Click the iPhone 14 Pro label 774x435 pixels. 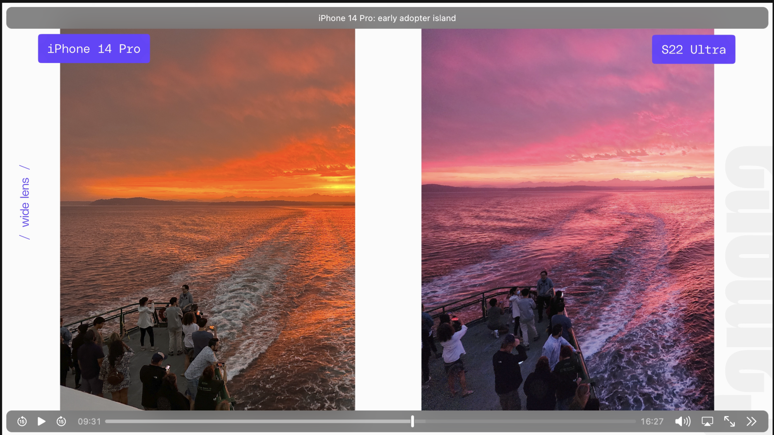coord(94,49)
